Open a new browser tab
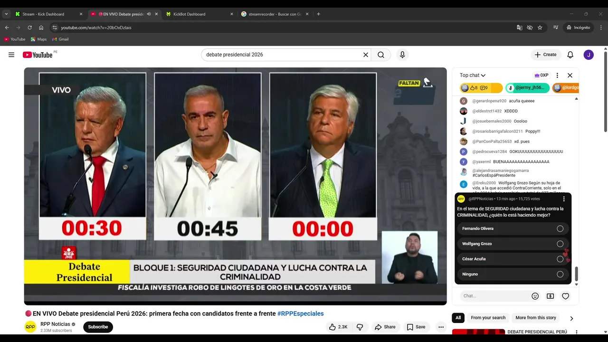 coord(318,14)
